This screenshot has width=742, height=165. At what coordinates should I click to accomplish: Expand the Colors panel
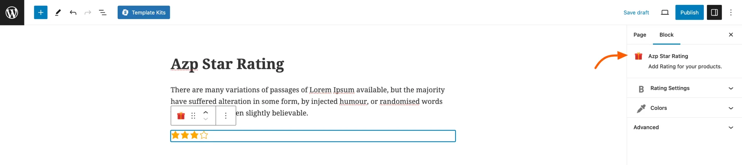click(x=684, y=108)
